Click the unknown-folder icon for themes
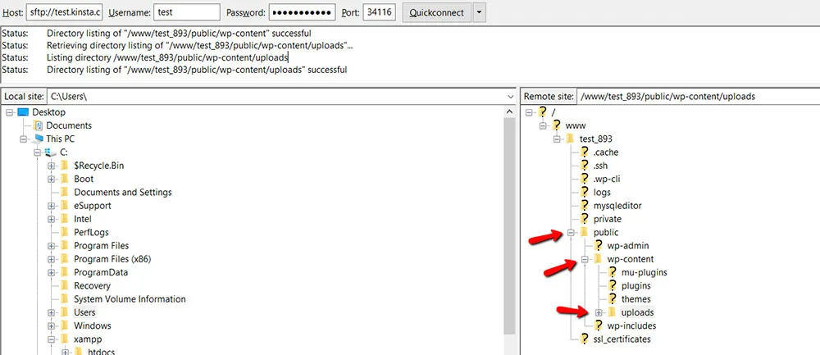This screenshot has height=355, width=820. pos(613,299)
